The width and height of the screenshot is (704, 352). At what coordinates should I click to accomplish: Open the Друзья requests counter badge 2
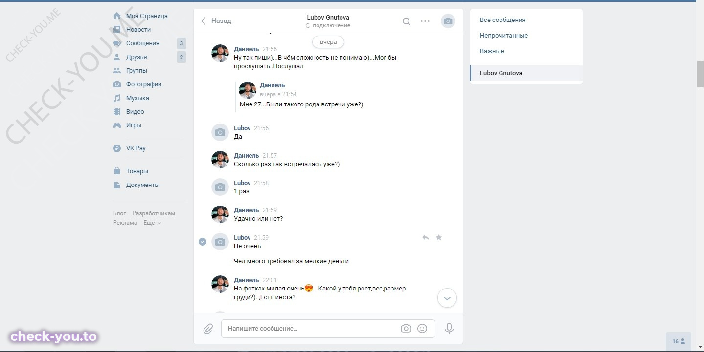tap(182, 57)
